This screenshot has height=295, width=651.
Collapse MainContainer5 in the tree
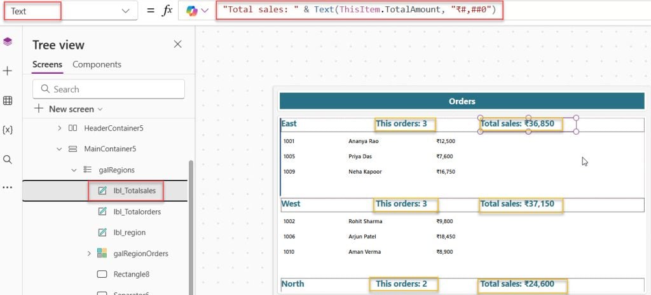[x=59, y=149]
